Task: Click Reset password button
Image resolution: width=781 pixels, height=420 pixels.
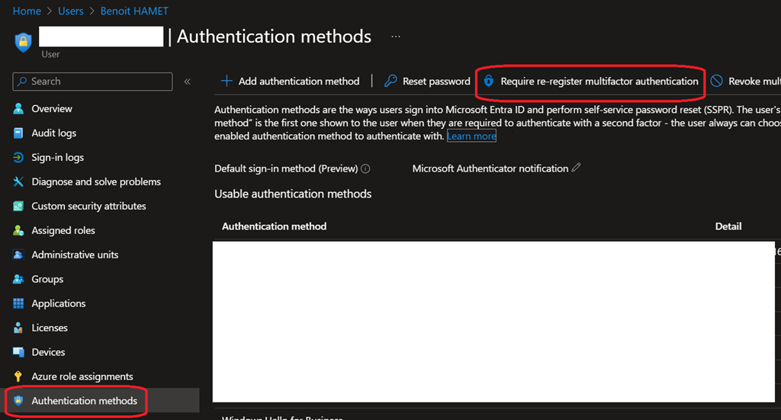Action: pos(427,82)
